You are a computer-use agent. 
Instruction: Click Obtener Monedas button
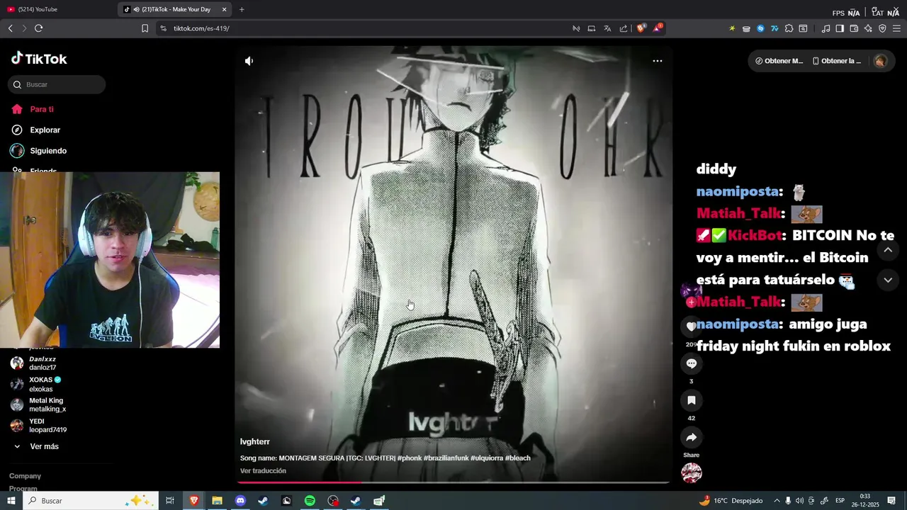(x=779, y=61)
